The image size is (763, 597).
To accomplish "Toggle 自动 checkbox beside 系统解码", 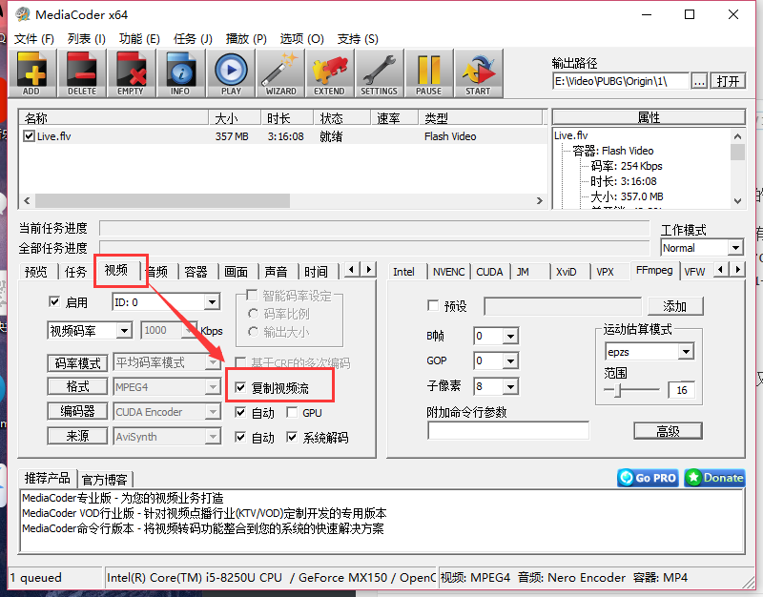I will (x=240, y=437).
